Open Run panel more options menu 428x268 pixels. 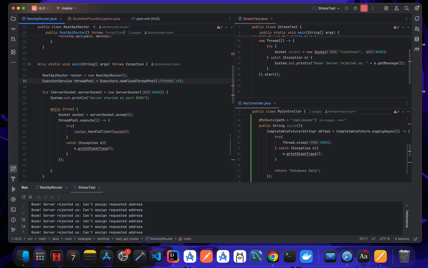pyautogui.click(x=58, y=197)
